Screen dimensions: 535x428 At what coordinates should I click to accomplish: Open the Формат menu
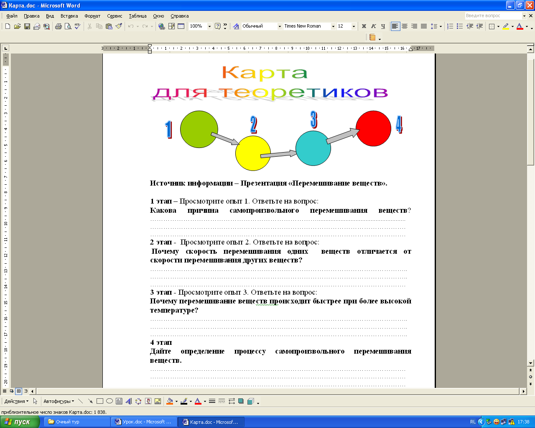coord(92,16)
